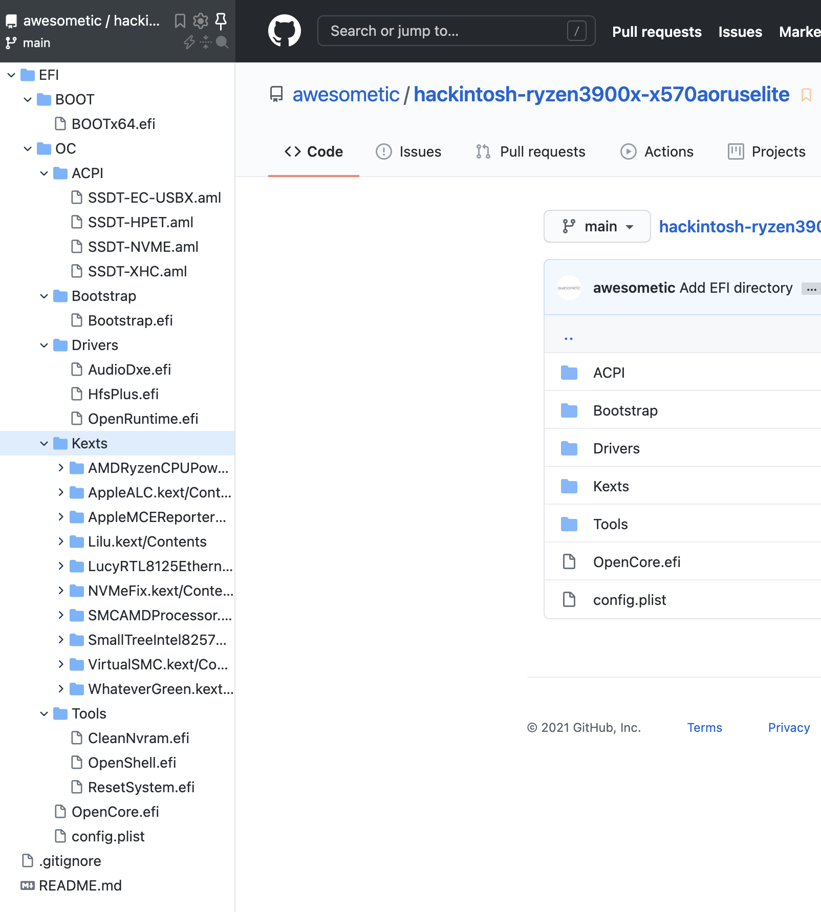This screenshot has width=821, height=912.
Task: Click the Octotree bookmark icon
Action: point(180,21)
